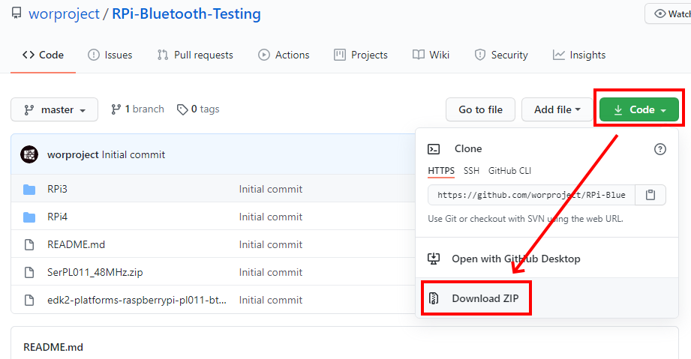
Task: Switch to the Issues tab
Action: [110, 55]
